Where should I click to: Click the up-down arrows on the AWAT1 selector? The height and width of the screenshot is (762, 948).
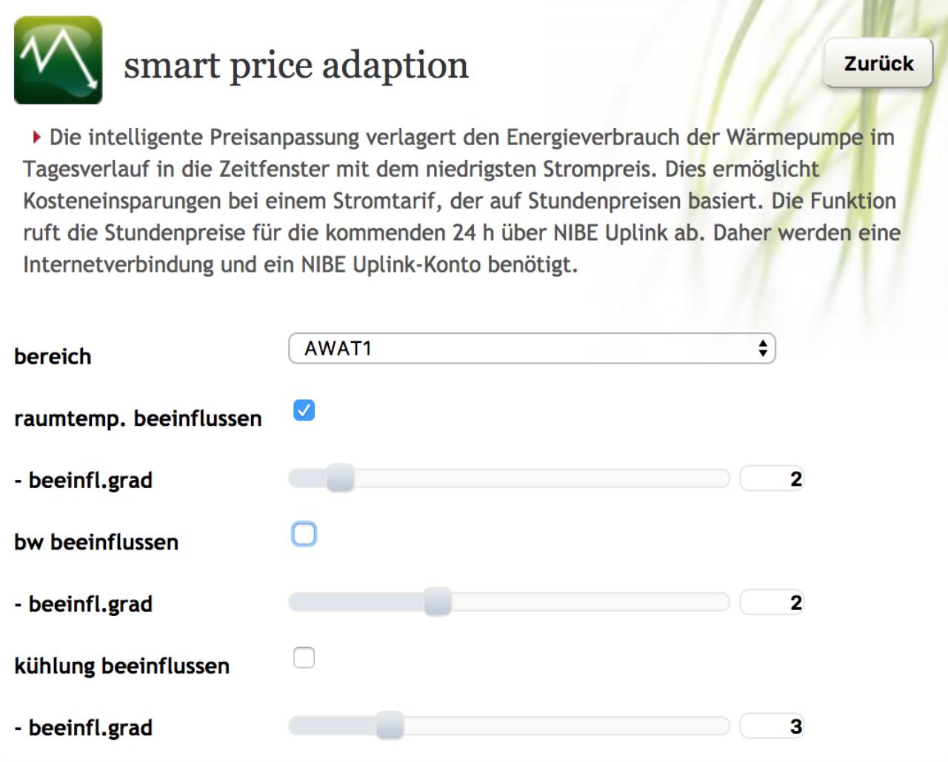click(x=762, y=349)
